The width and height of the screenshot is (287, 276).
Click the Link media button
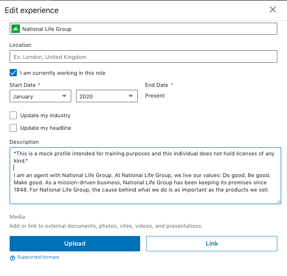[212, 243]
